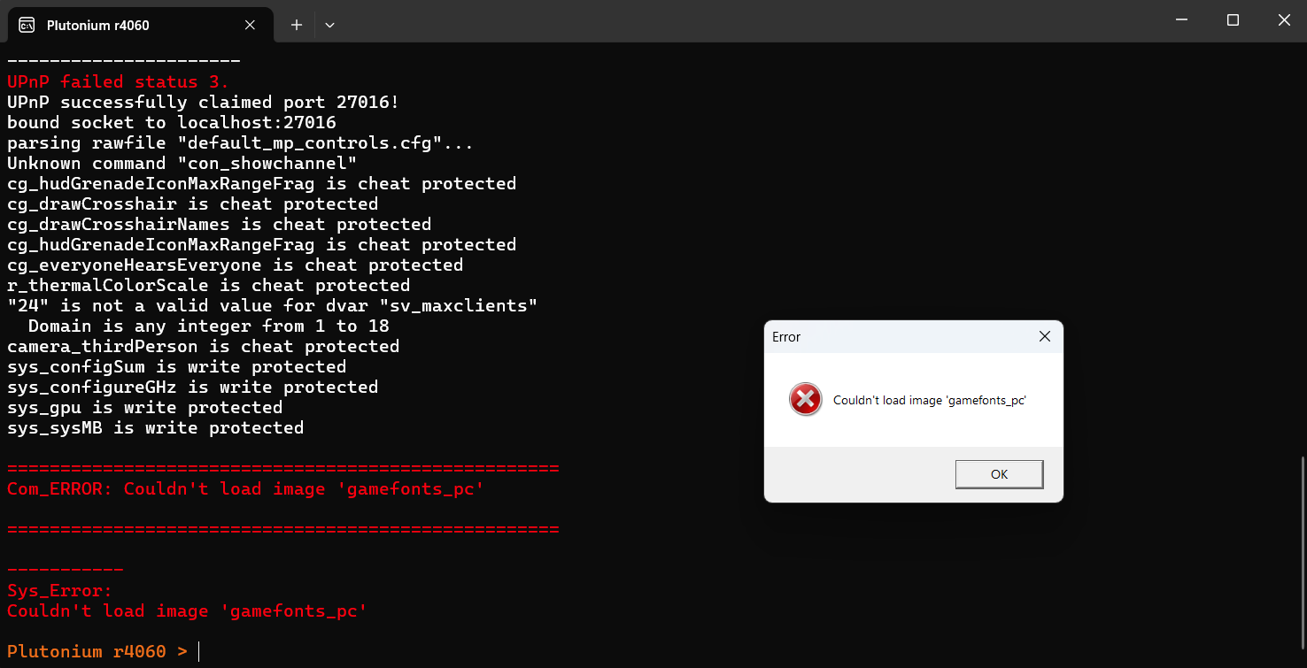Close the terminal window
This screenshot has width=1307, height=668.
(x=1283, y=20)
